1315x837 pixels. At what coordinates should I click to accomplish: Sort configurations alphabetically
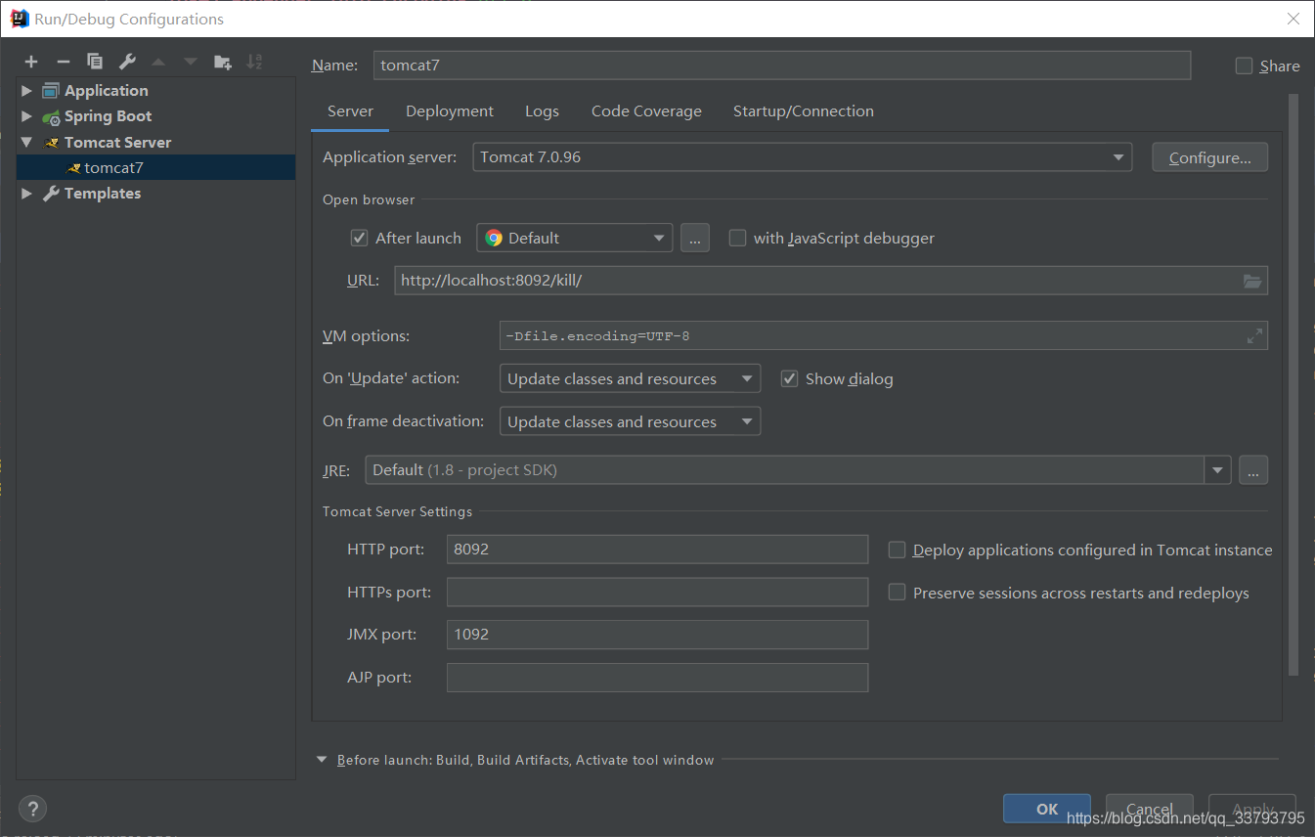(x=254, y=62)
